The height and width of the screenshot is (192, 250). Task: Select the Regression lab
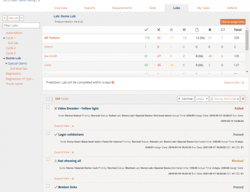pyautogui.click(x=13, y=74)
